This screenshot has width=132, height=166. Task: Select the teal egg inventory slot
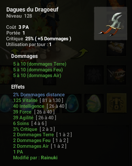tap(72, 103)
